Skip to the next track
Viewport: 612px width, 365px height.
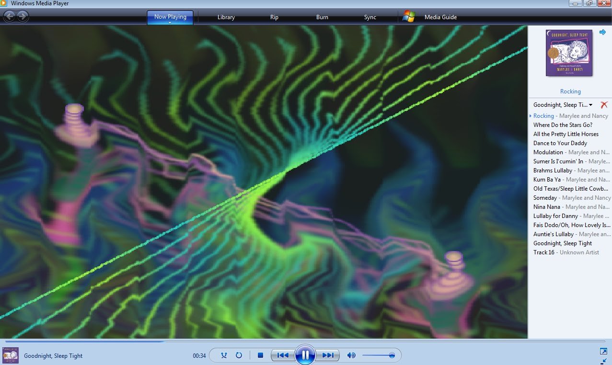(x=328, y=355)
